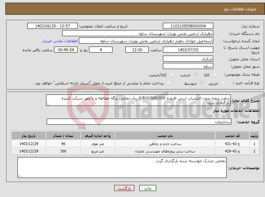The width and height of the screenshot is (265, 197).
Task: Click the unit cell متر طول
Action: (x=98, y=144)
